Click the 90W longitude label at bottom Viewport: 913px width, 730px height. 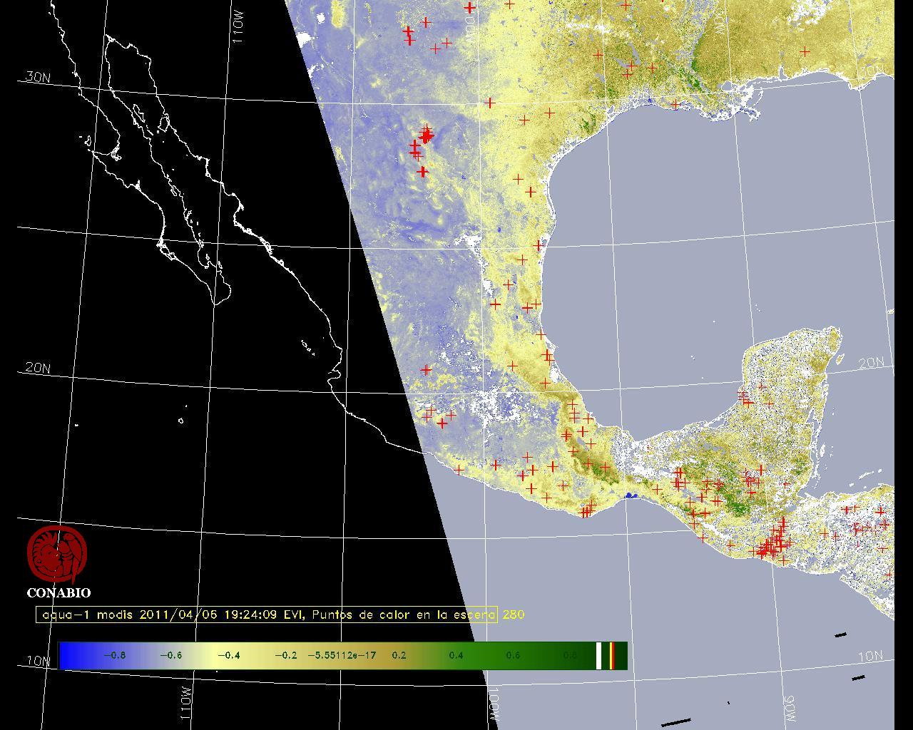(790, 706)
